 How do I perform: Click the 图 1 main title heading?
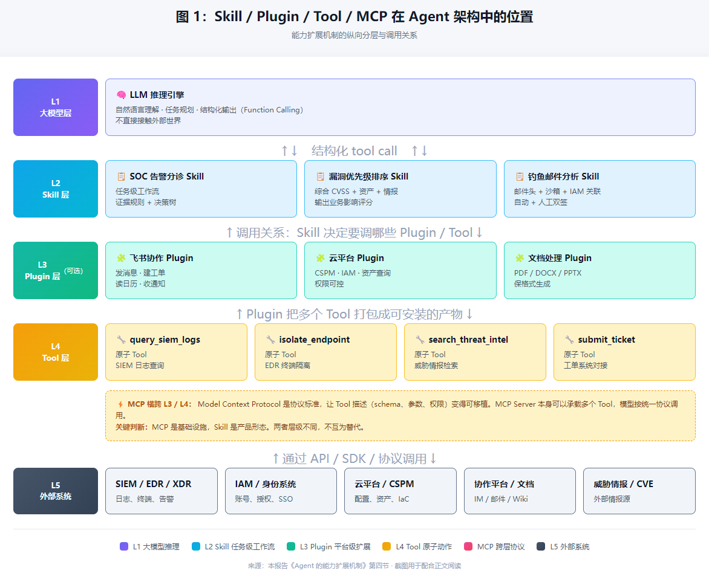click(354, 17)
